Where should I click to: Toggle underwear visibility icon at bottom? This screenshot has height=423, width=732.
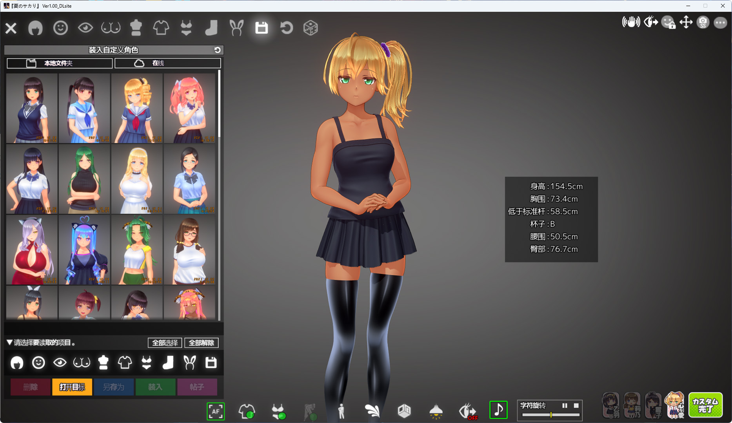[279, 412]
